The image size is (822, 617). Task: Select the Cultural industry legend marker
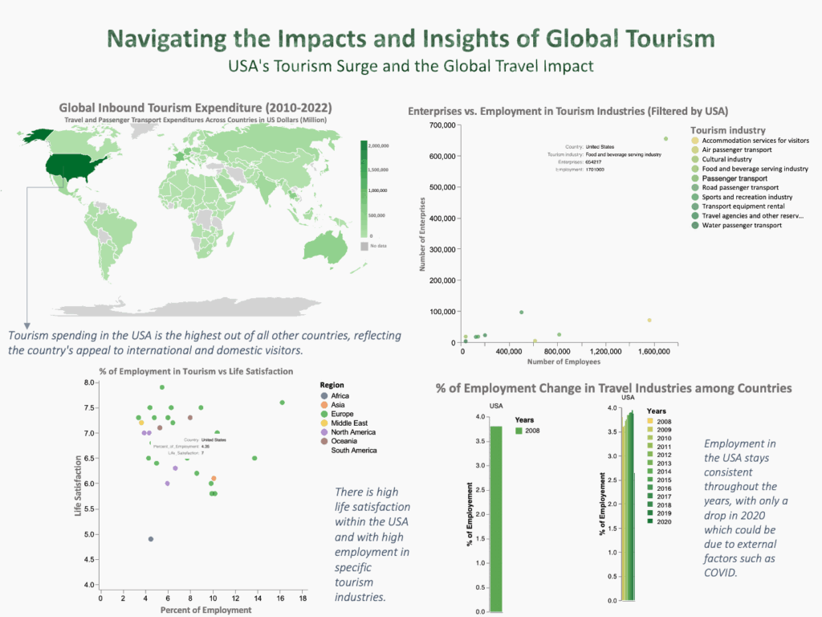694,159
